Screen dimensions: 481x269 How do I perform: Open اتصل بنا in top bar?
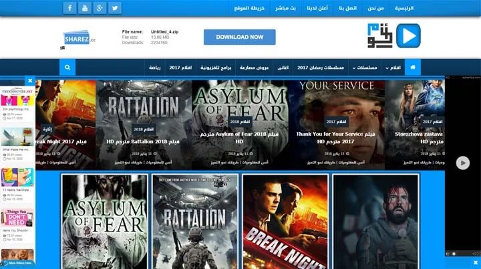click(x=347, y=8)
